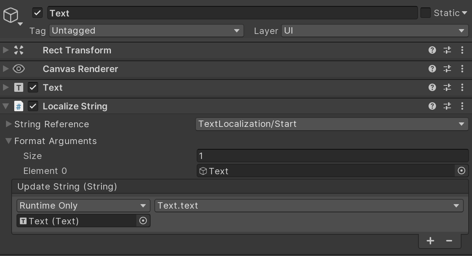Click the Text component T icon

(x=18, y=87)
